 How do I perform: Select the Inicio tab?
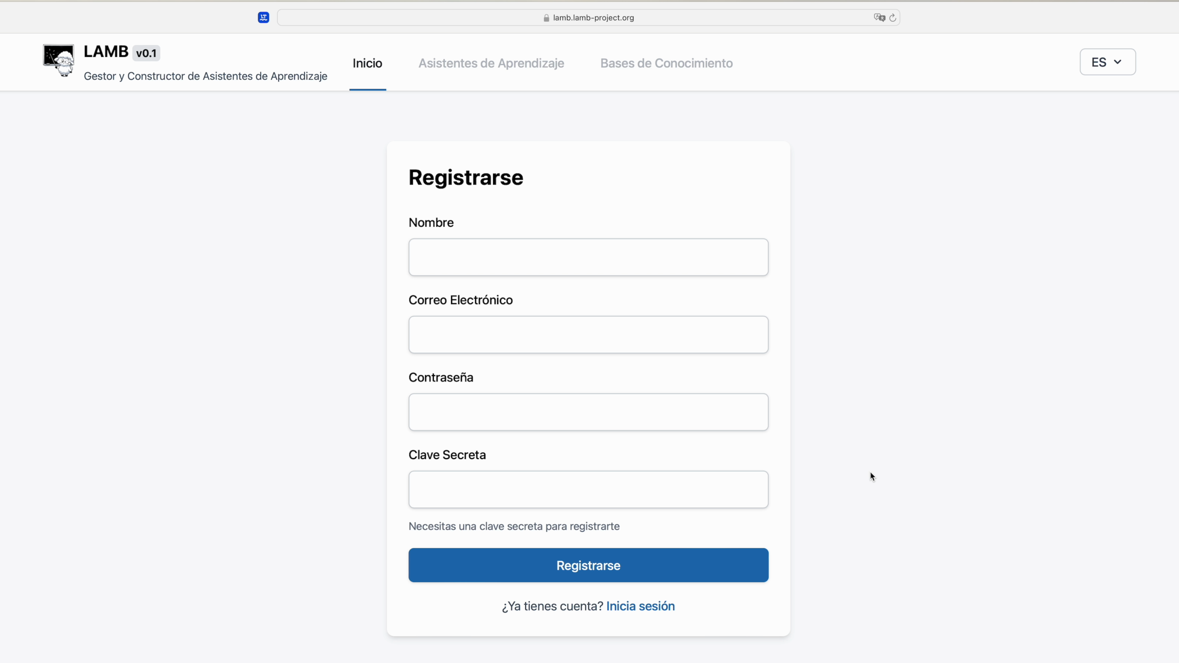point(367,63)
